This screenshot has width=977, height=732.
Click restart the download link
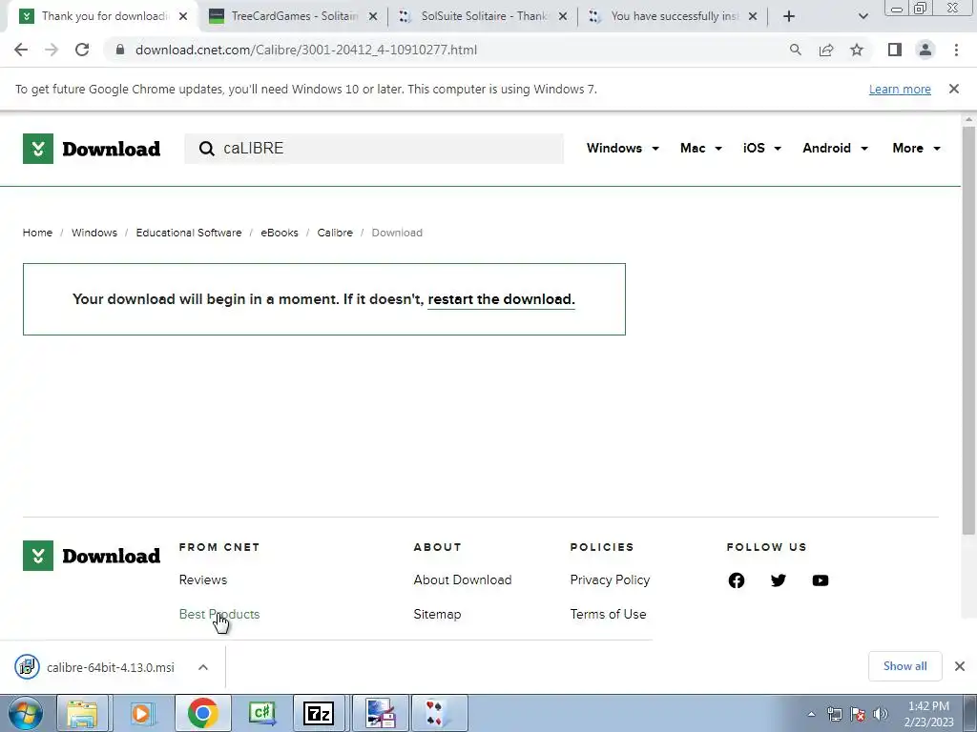coord(500,299)
